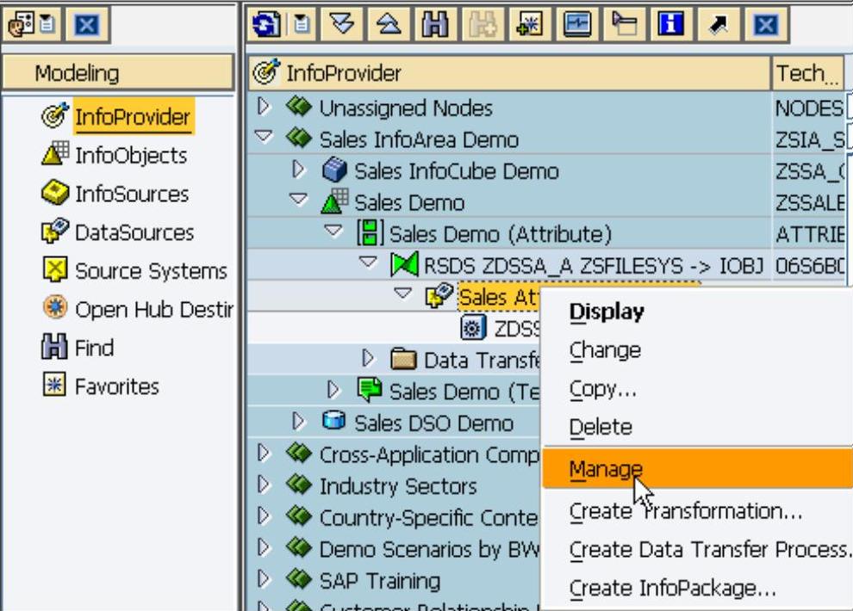Click the blue information toolbar icon
The width and height of the screenshot is (853, 611).
pyautogui.click(x=670, y=24)
